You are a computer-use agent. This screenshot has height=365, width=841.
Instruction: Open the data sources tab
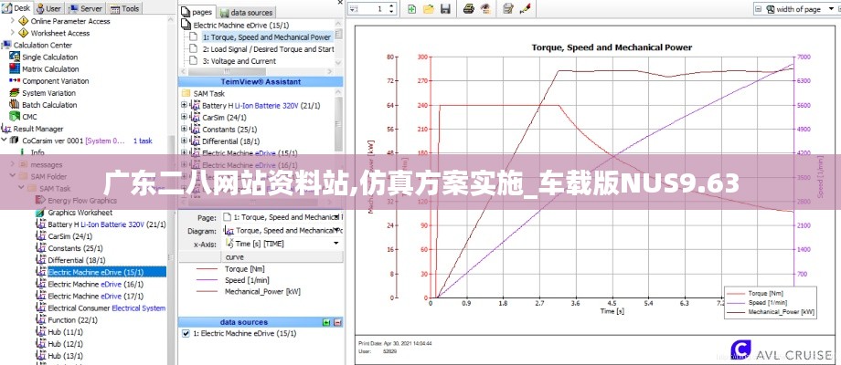point(247,12)
